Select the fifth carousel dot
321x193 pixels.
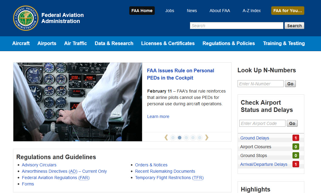[200, 138]
